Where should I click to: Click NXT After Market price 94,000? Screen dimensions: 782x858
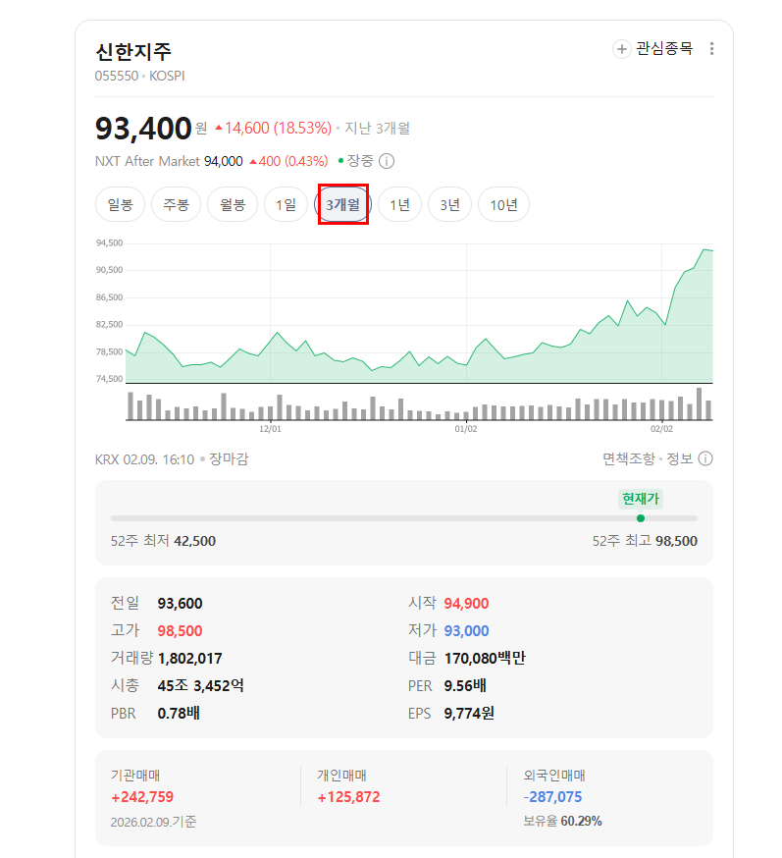click(223, 161)
